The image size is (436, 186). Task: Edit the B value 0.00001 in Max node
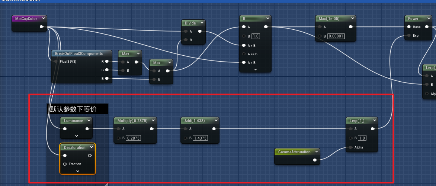[336, 36]
